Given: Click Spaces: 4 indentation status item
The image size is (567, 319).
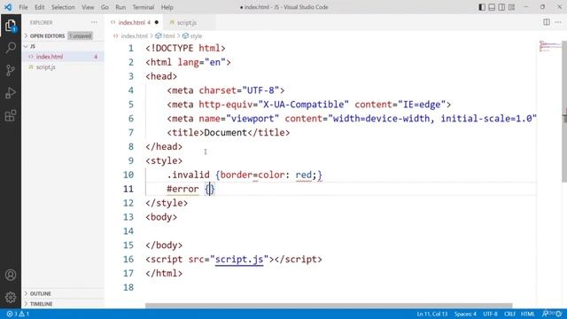Looking at the screenshot, I should pyautogui.click(x=465, y=314).
